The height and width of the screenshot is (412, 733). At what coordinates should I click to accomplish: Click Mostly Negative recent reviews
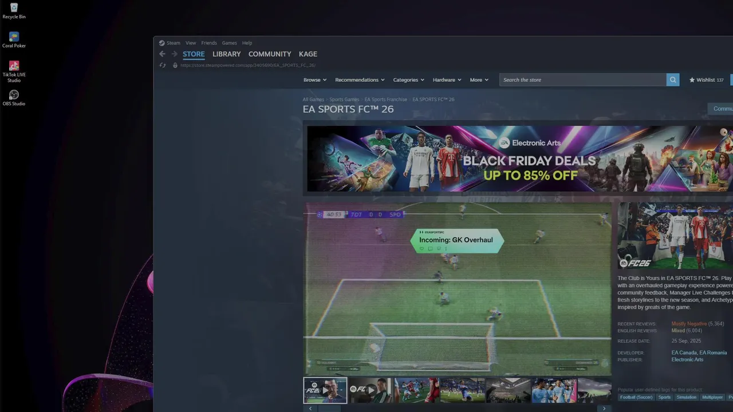(x=689, y=324)
